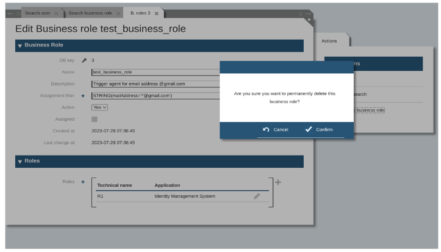Image resolution: width=441 pixels, height=252 pixels.
Task: Click the checkmark icon beside Confirm
Action: pyautogui.click(x=309, y=129)
